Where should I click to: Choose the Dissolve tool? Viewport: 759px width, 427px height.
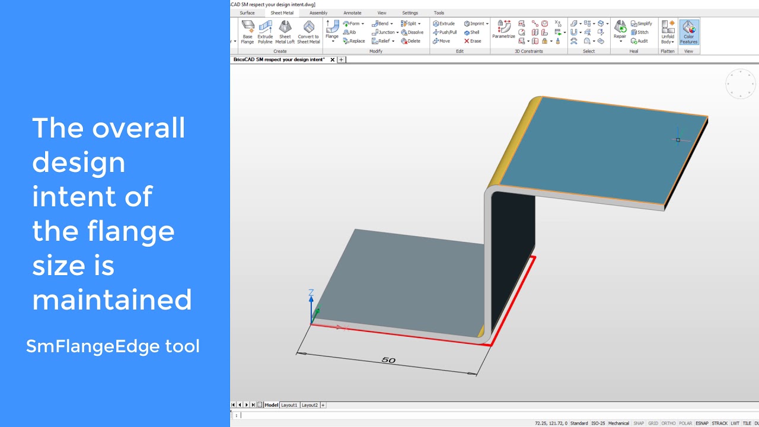coord(413,32)
